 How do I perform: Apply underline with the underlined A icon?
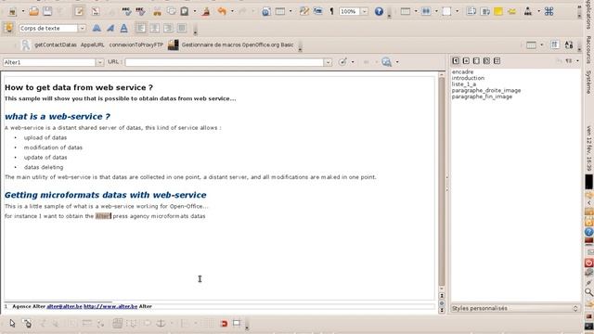tap(123, 28)
